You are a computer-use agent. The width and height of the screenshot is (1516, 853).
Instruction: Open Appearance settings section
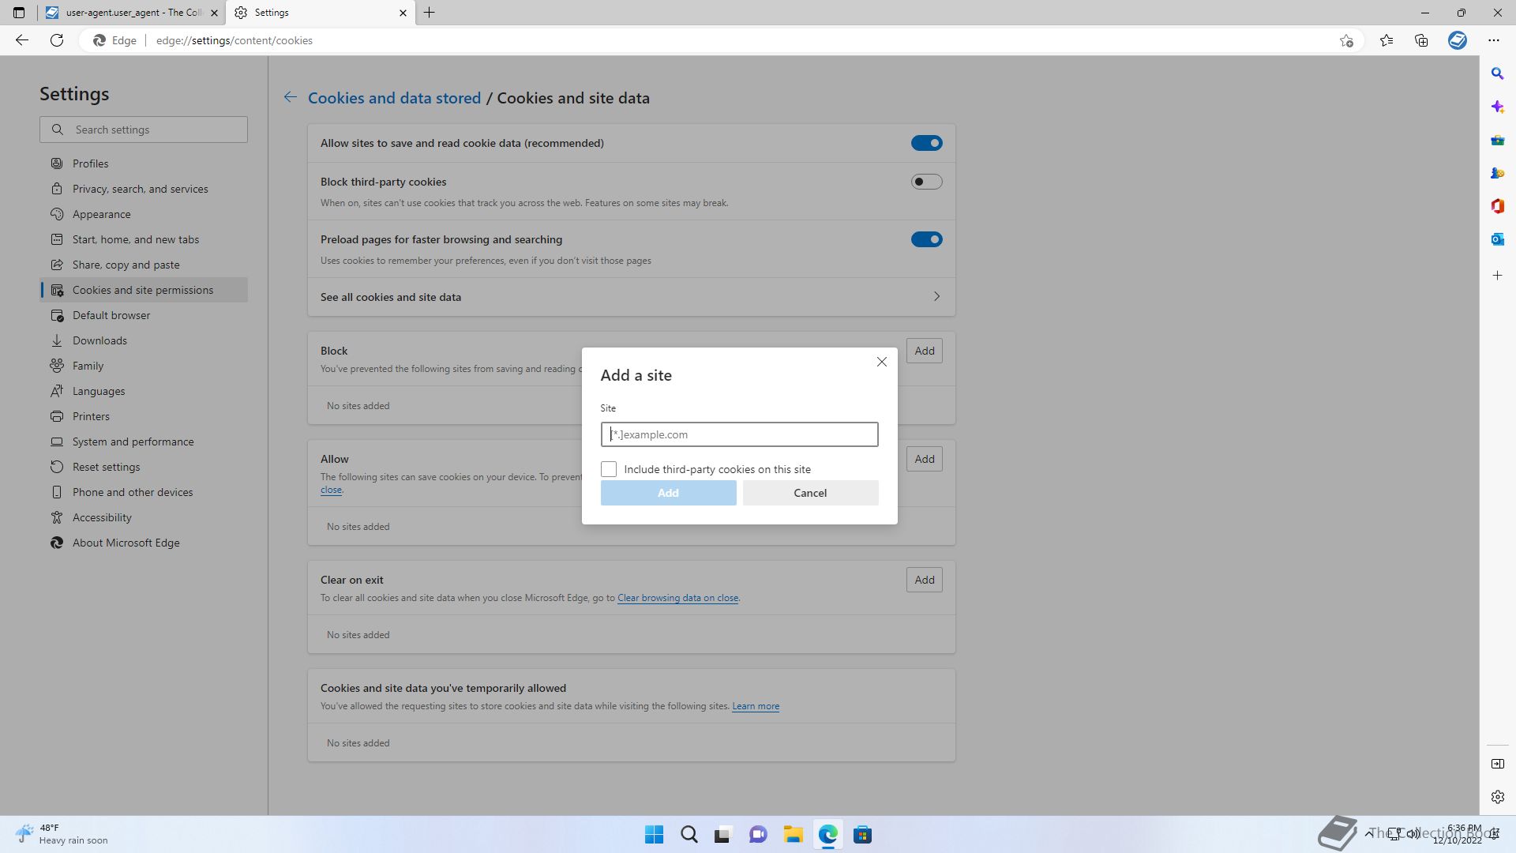[x=144, y=214]
